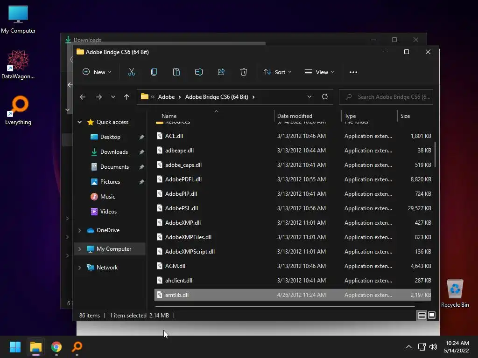
Task: Click Everything search icon in taskbar
Action: tap(77, 347)
